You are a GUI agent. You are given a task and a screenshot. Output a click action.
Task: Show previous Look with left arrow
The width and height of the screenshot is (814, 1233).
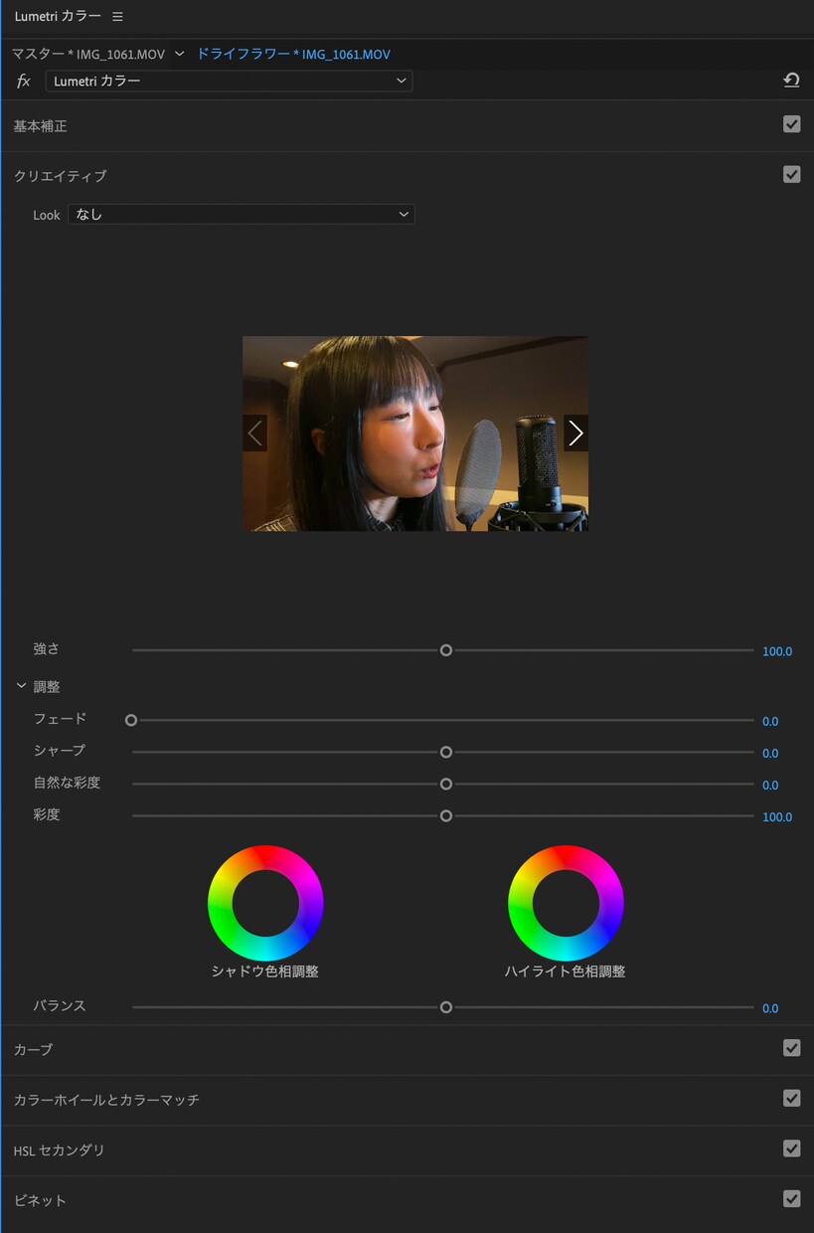255,433
